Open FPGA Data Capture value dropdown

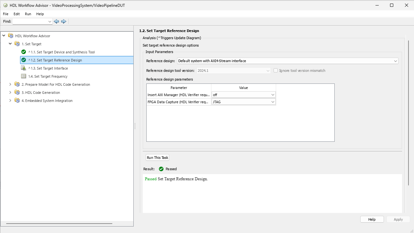click(x=243, y=102)
